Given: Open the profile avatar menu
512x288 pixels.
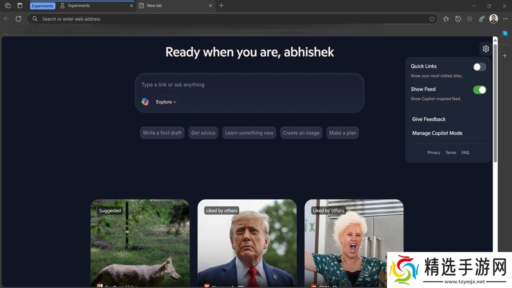Looking at the screenshot, I should click(493, 18).
